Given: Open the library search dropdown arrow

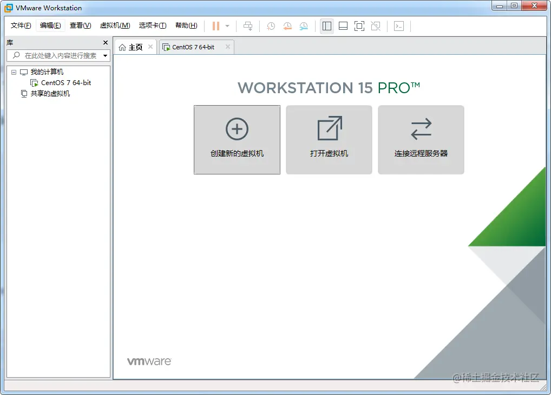Looking at the screenshot, I should (105, 56).
